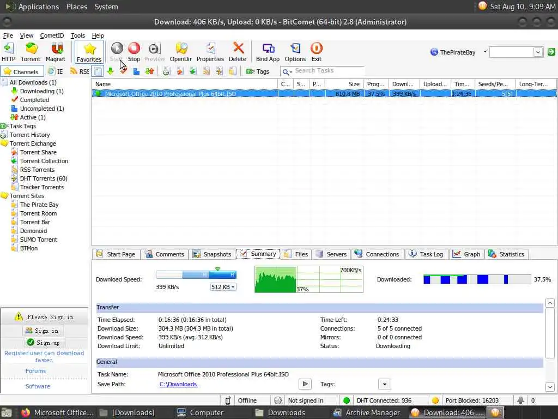Open task Properties from toolbar
558x419 pixels.
coord(210,52)
